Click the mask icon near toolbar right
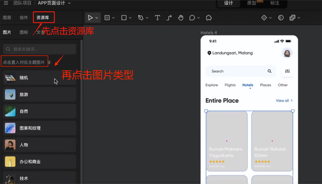322x184 pixels. [x=280, y=18]
